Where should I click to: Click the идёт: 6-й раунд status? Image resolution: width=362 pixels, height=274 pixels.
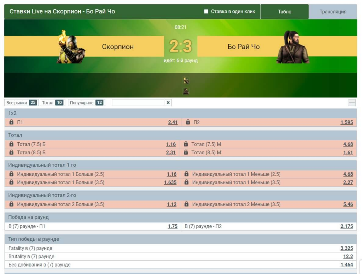[181, 60]
